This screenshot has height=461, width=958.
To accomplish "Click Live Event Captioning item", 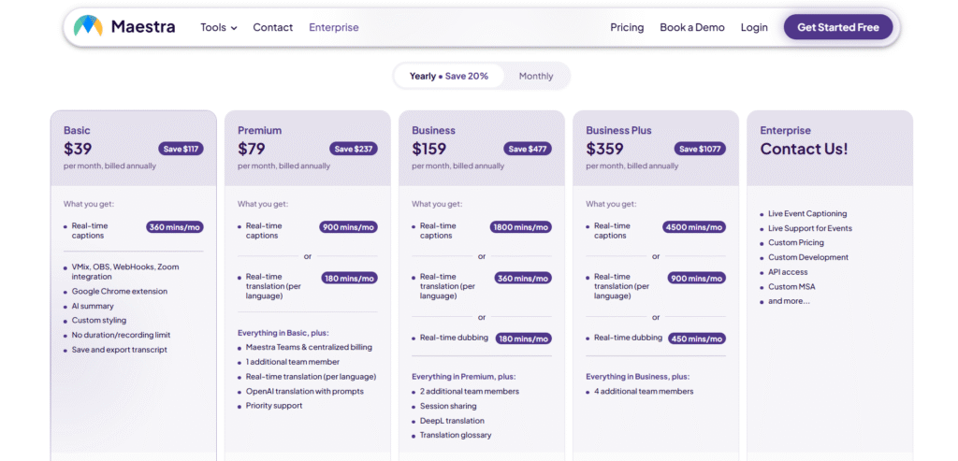I will click(807, 214).
